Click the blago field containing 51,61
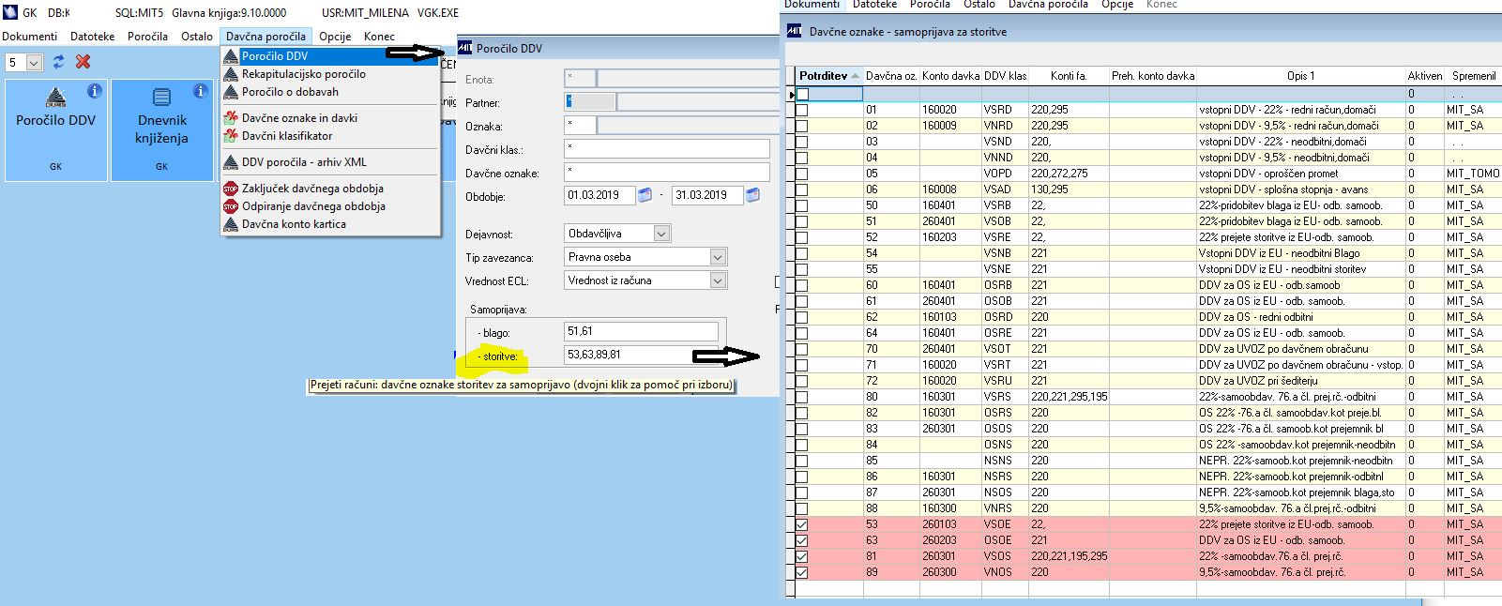This screenshot has width=1502, height=606. [x=642, y=331]
